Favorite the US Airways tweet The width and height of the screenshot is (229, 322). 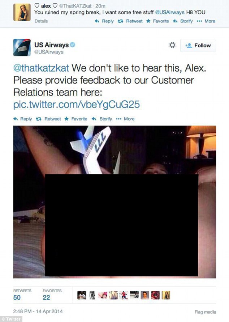76,119
